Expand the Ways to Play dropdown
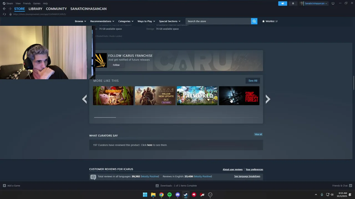The height and width of the screenshot is (199, 355). pyautogui.click(x=146, y=21)
